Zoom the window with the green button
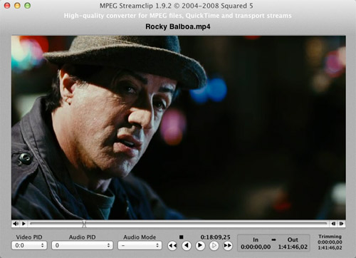This screenshot has width=356, height=258. point(28,6)
